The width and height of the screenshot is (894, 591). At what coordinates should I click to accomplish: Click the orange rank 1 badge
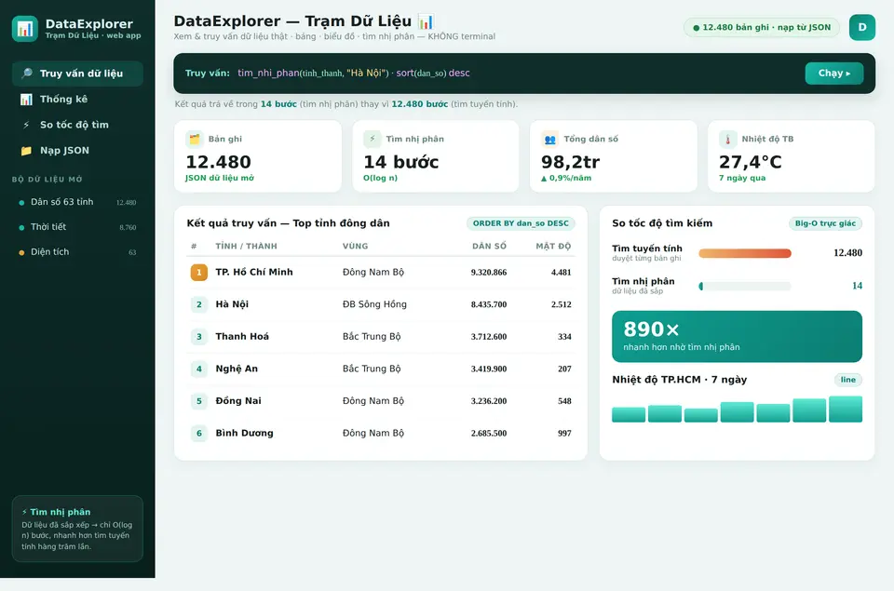point(199,273)
